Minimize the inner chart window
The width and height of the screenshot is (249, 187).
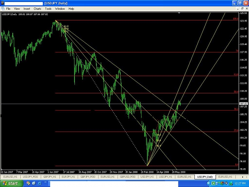pyautogui.click(x=238, y=9)
